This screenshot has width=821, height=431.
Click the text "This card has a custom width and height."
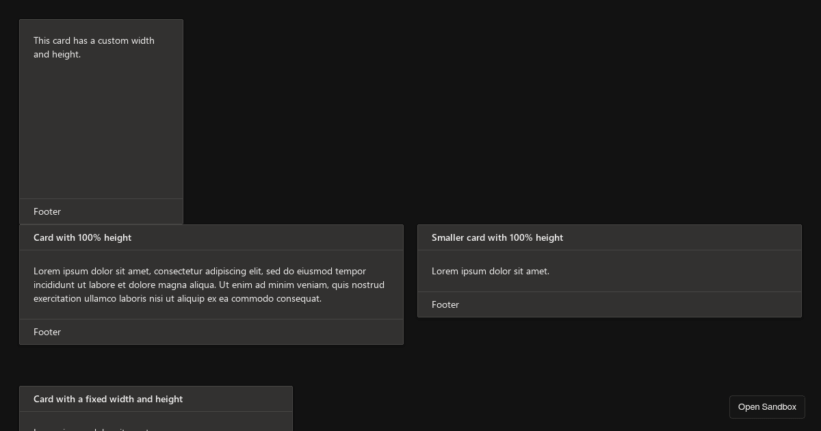[x=94, y=47]
